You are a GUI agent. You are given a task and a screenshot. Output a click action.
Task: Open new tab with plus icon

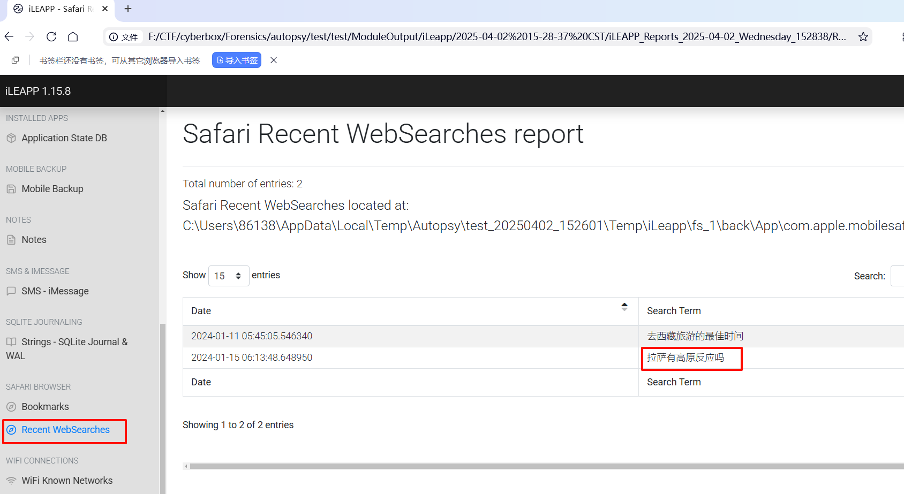tap(128, 9)
